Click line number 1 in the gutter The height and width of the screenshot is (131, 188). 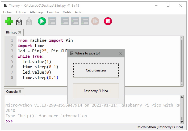point(12,40)
